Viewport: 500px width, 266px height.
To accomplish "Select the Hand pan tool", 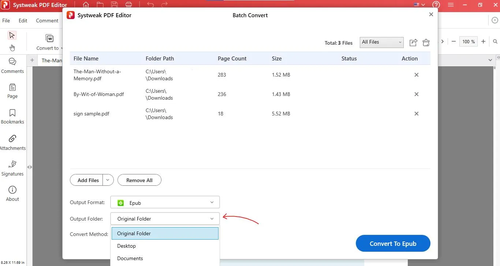I will click(12, 48).
